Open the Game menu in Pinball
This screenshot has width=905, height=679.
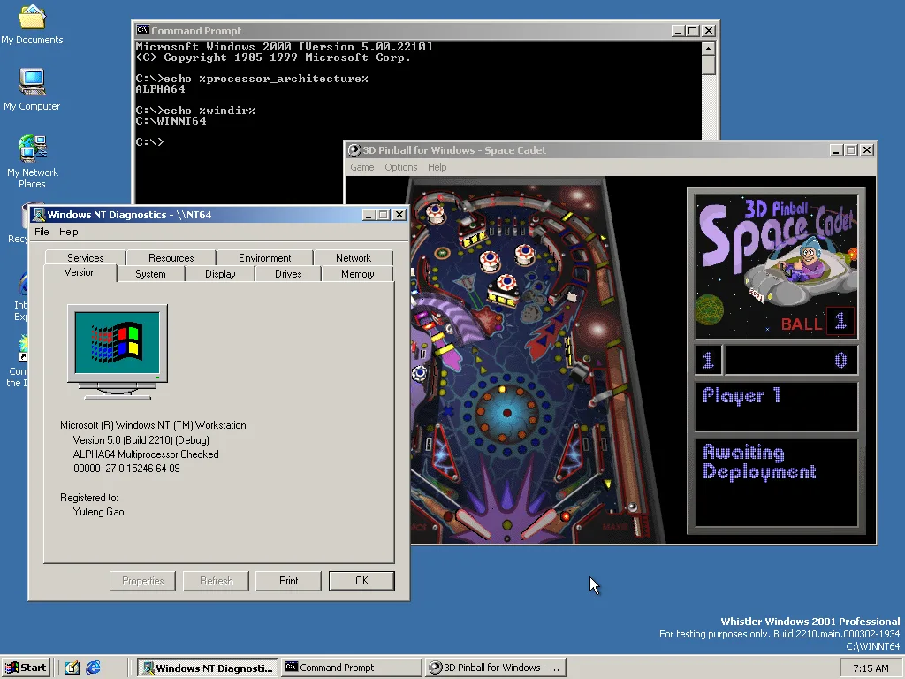pos(361,167)
